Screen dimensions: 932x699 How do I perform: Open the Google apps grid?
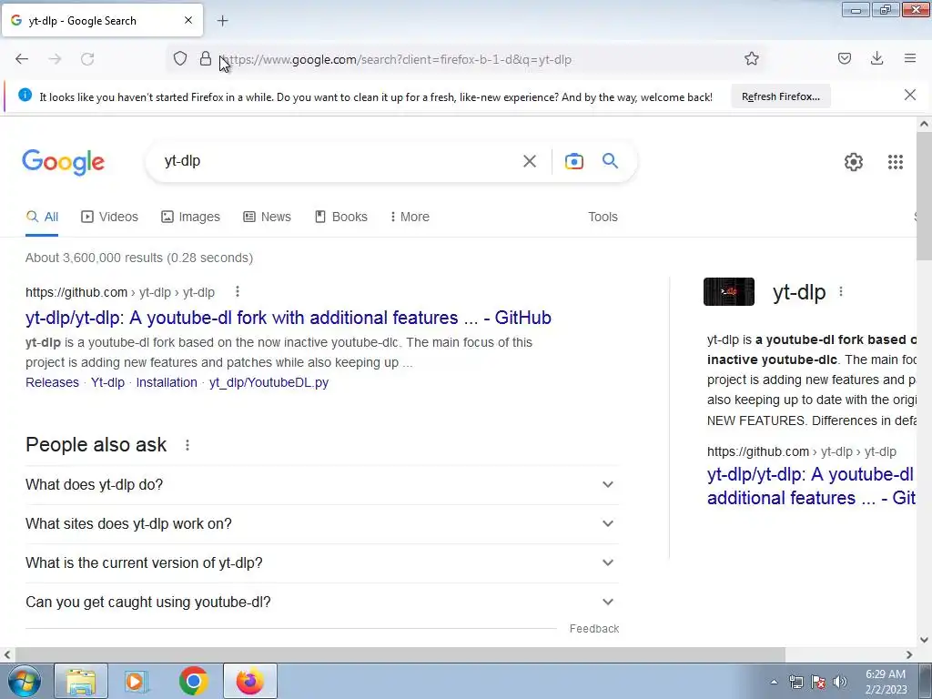(x=896, y=162)
